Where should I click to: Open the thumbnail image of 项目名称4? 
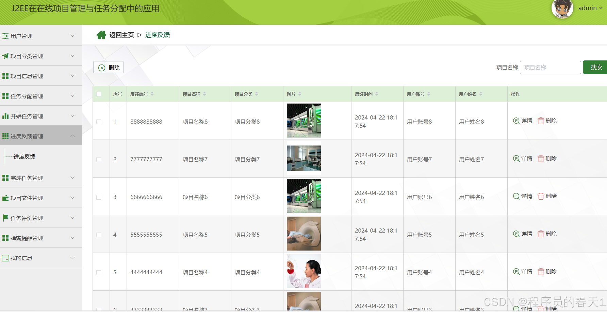(304, 271)
